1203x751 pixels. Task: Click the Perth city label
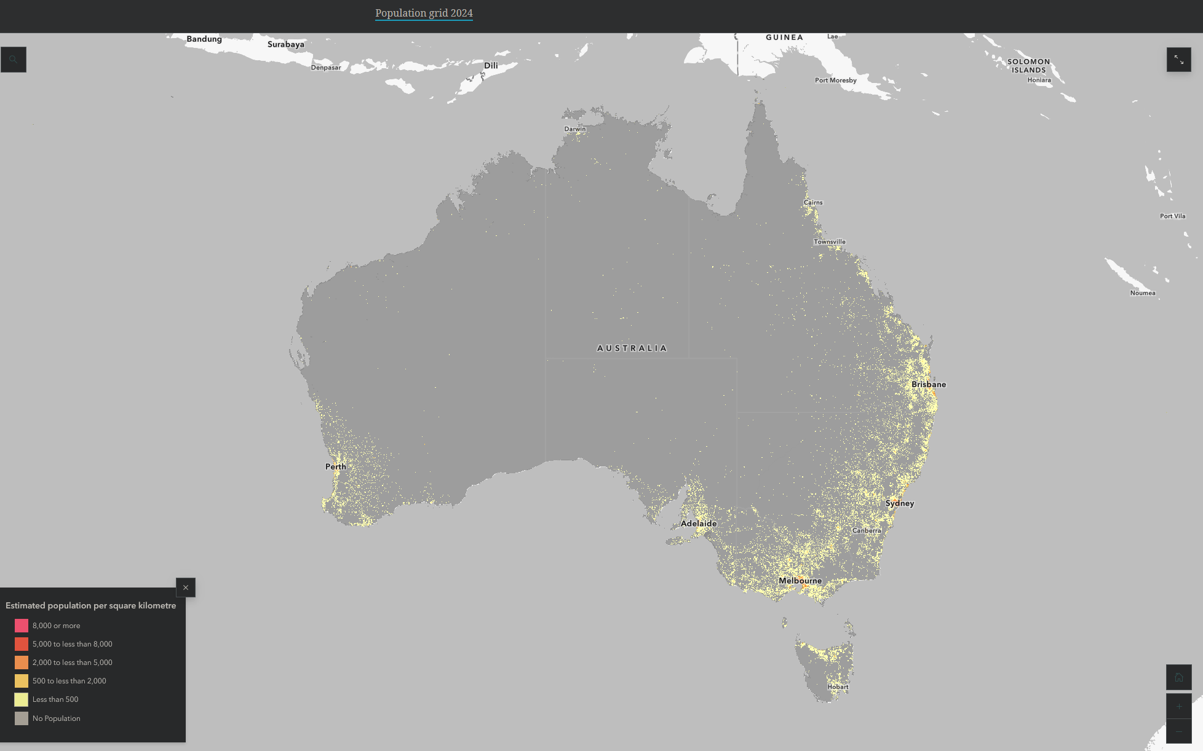pyautogui.click(x=335, y=466)
